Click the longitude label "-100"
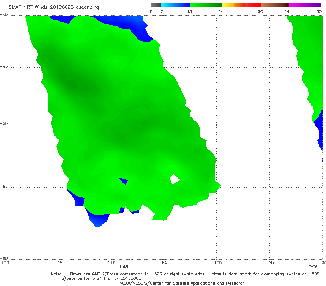 click(216, 263)
